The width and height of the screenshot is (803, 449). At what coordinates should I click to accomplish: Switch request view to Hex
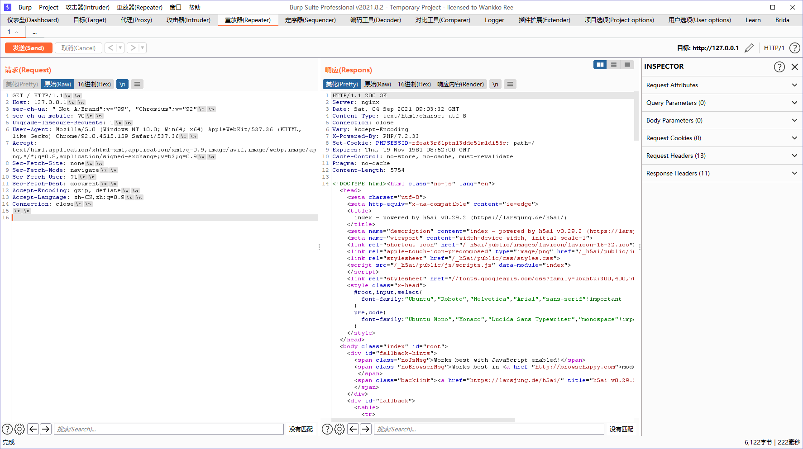tap(94, 84)
